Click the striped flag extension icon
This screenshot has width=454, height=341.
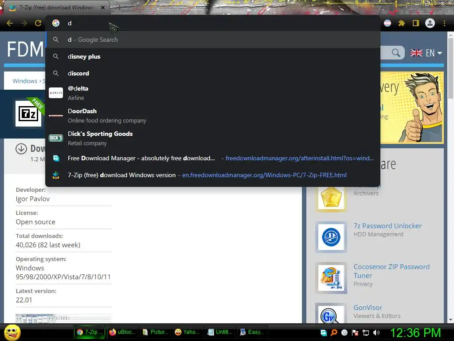coord(387,23)
